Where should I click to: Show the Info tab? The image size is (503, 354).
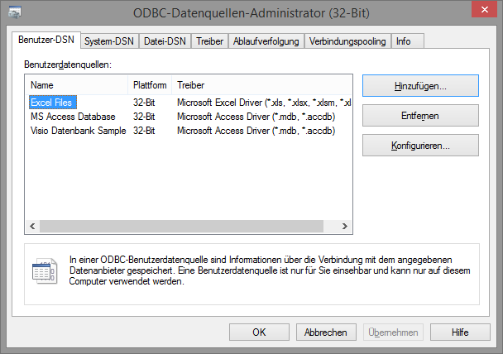[x=403, y=41]
